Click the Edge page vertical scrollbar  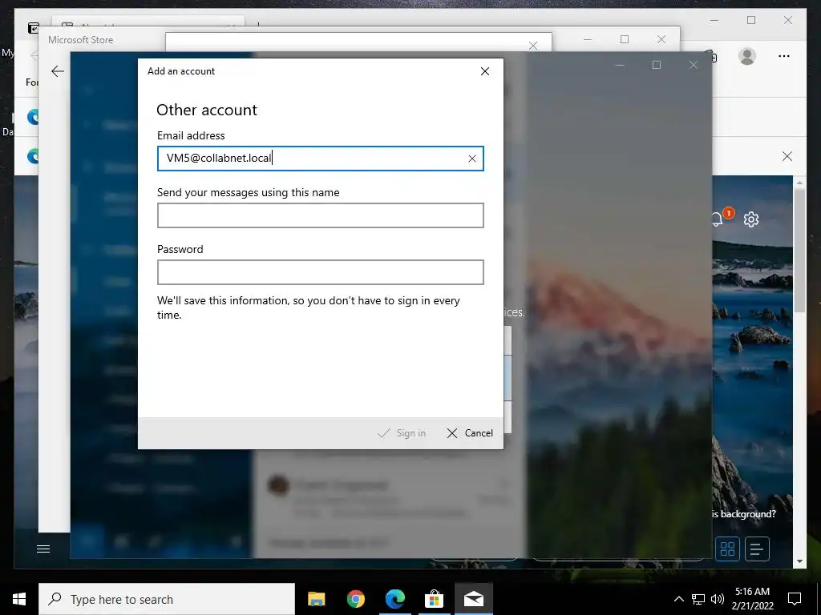pos(799,251)
